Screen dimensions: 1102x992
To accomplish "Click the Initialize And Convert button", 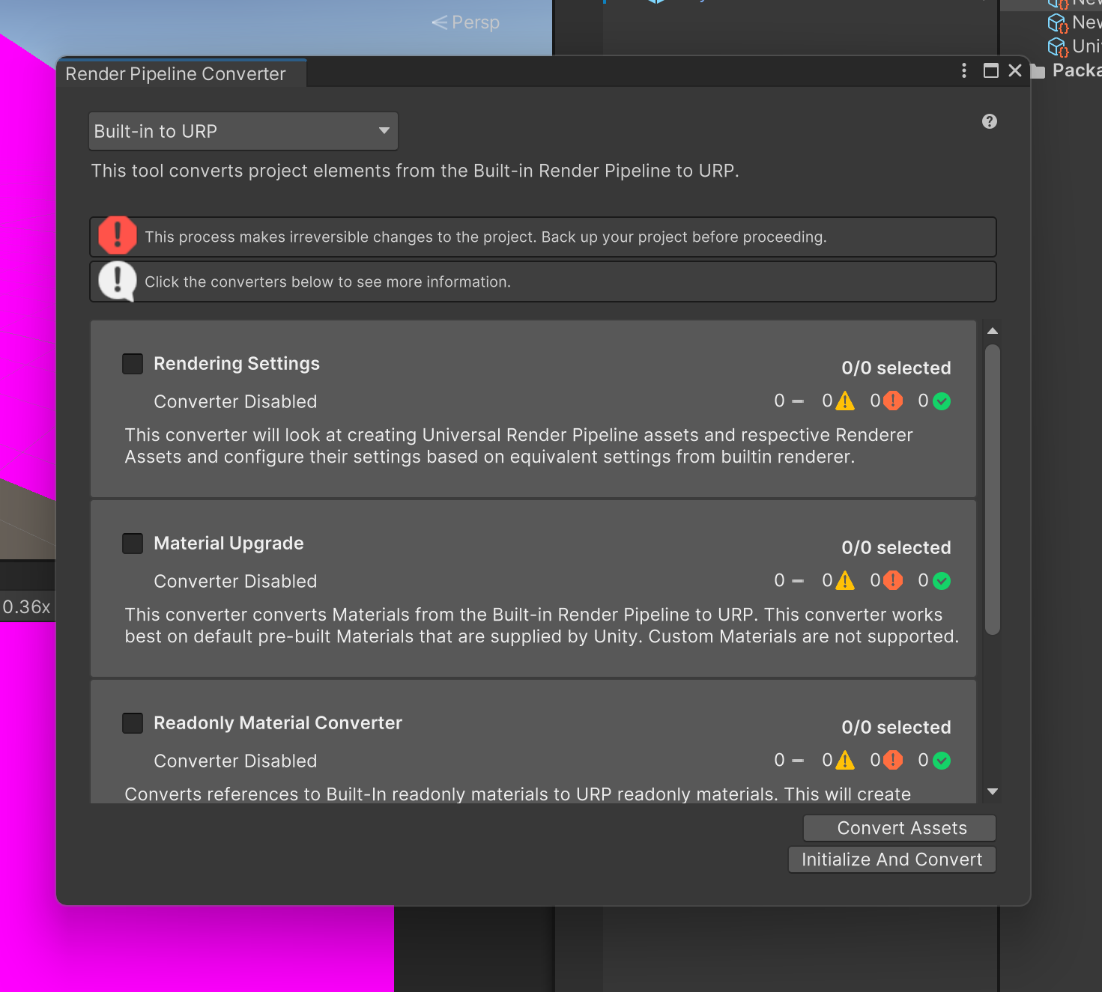I will tap(891, 859).
